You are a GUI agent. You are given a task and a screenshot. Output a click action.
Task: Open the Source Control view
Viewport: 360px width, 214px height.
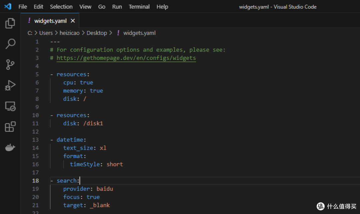pos(10,65)
